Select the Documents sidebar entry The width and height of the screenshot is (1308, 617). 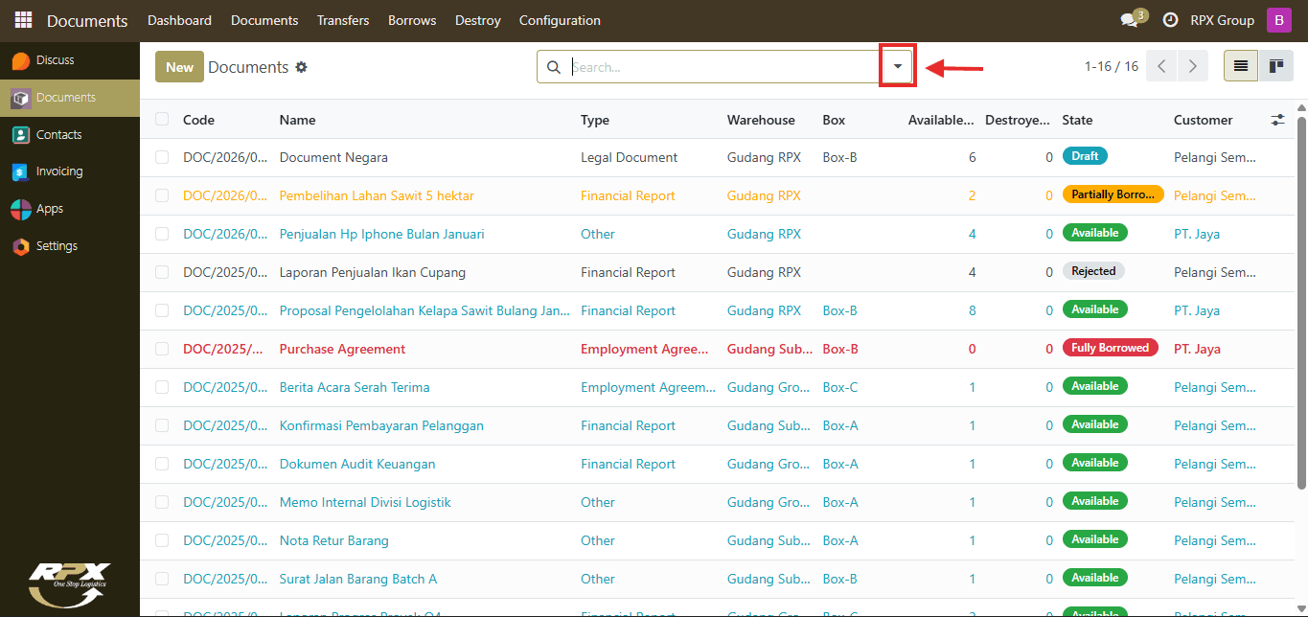[69, 98]
